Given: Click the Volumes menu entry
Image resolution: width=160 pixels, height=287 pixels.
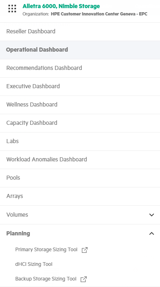Looking at the screenshot, I should click(x=17, y=215).
